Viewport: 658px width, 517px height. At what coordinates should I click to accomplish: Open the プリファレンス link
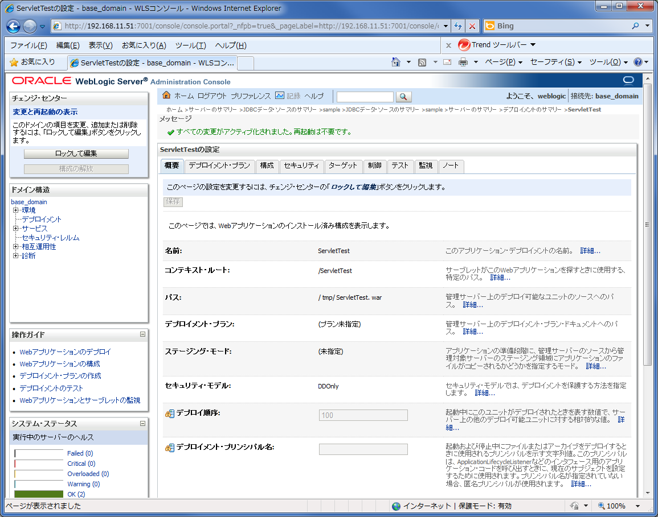[x=251, y=96]
